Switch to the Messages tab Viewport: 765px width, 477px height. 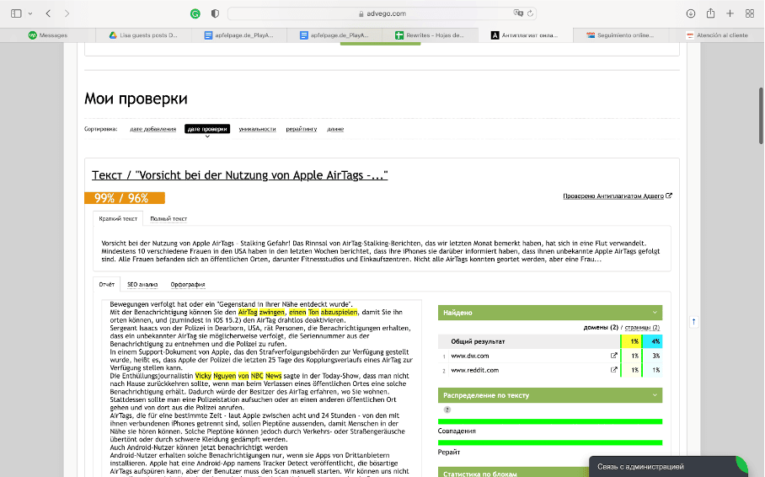tap(48, 35)
